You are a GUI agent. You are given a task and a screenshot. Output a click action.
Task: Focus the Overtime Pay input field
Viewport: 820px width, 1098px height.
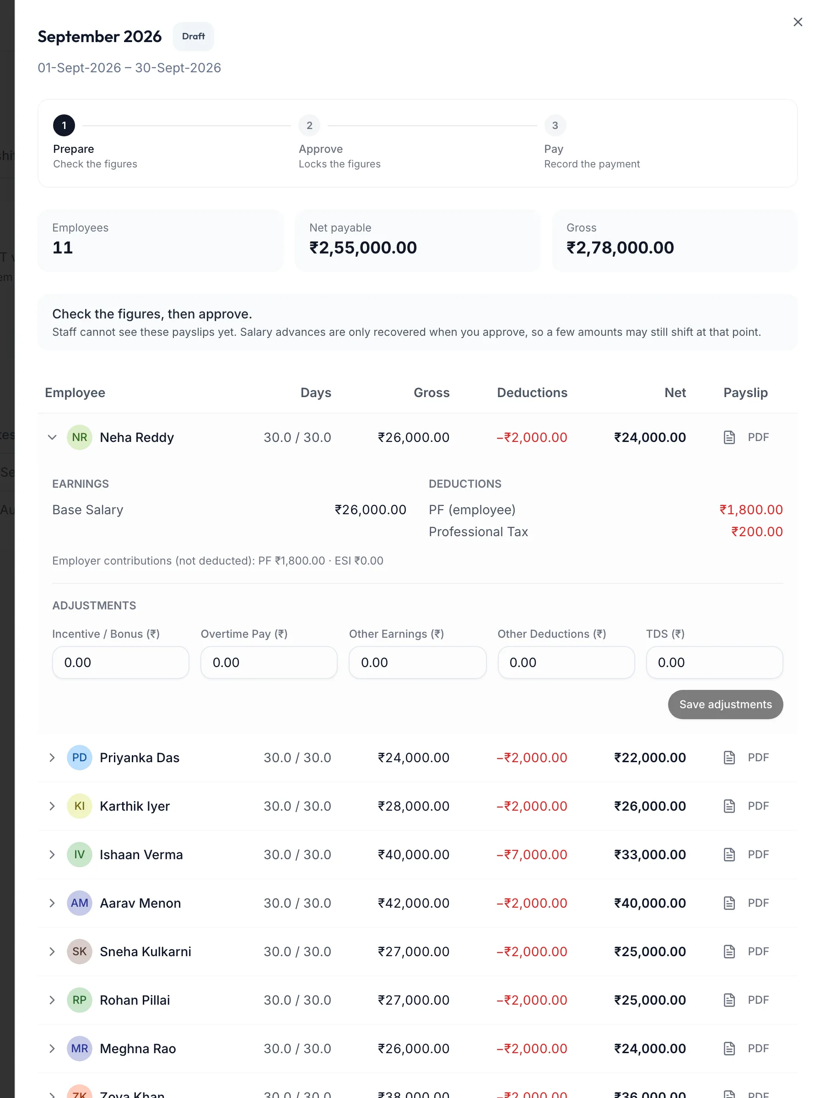(x=269, y=662)
